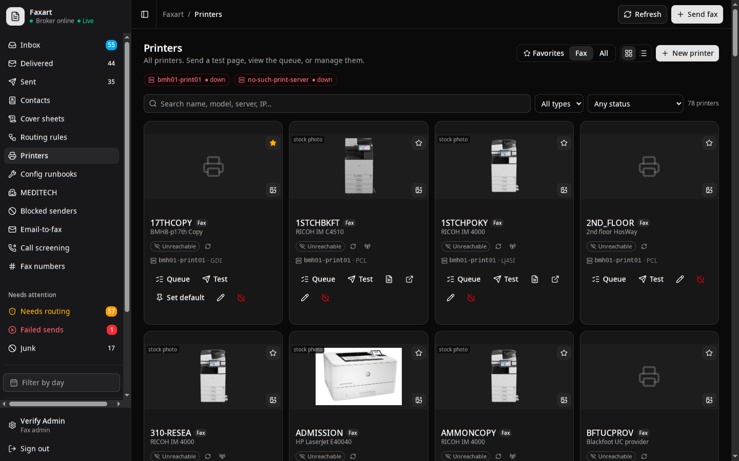Favorite the 2ND_FLOOR printer card
The height and width of the screenshot is (461, 739).
point(709,143)
